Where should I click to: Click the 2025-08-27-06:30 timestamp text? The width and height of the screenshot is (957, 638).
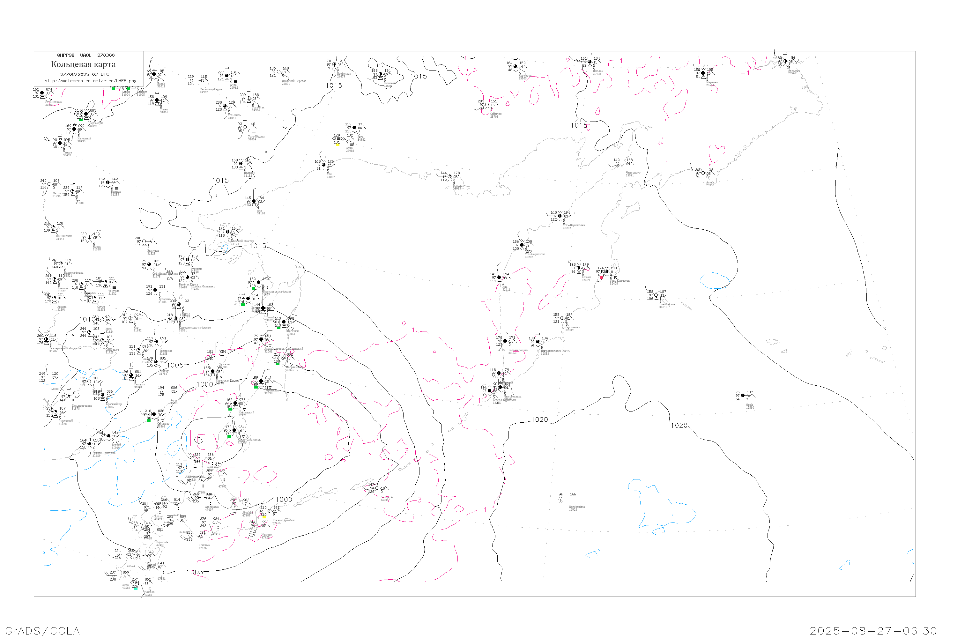click(873, 631)
